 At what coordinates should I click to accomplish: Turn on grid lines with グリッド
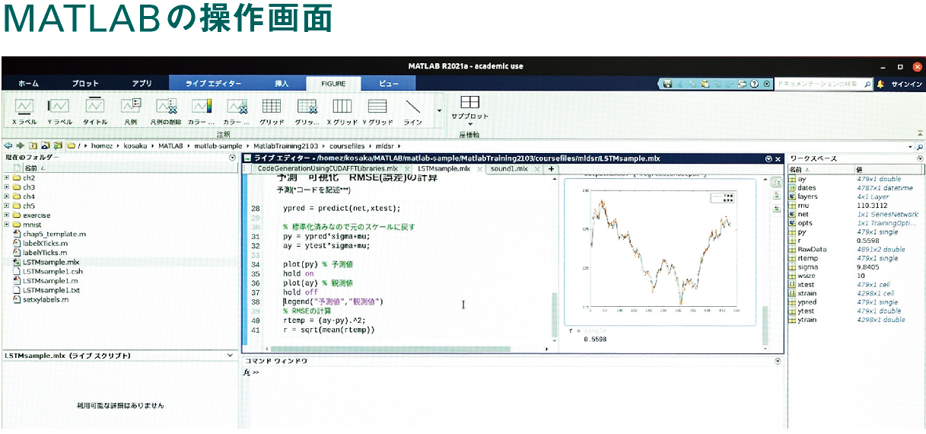point(272,111)
